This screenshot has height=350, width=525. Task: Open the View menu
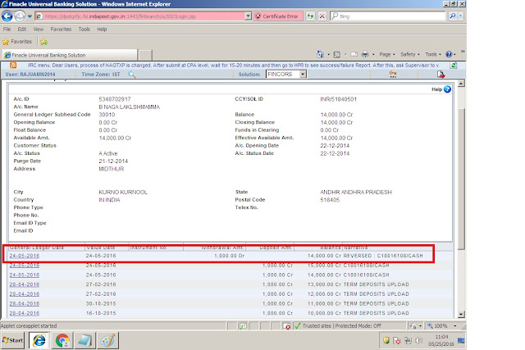coord(39,30)
